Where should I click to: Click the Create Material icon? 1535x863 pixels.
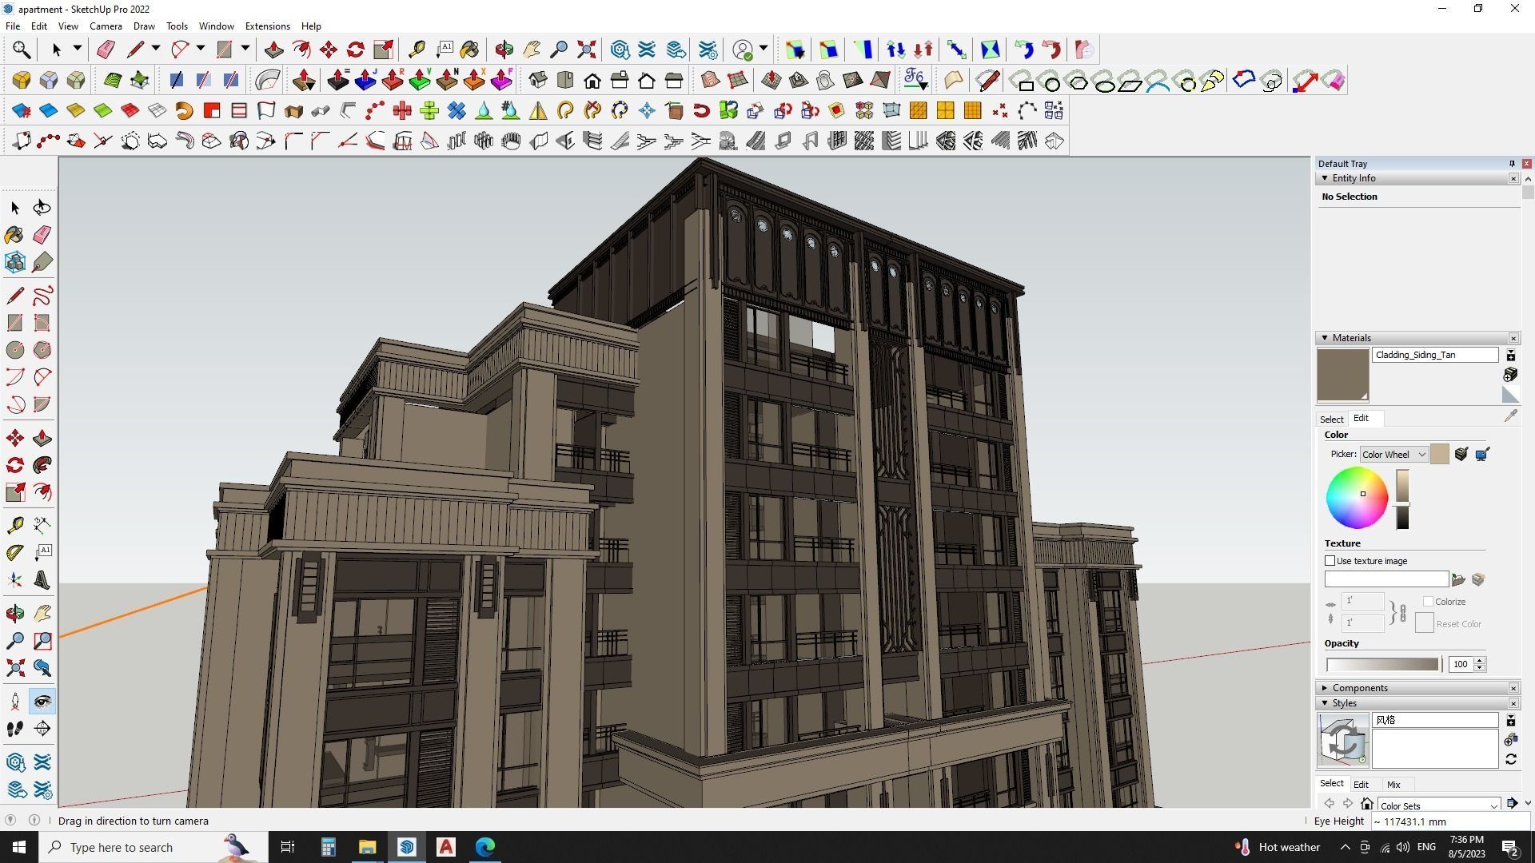1510,374
